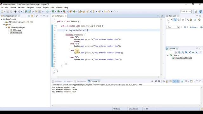Open the Navigate menu
The image size is (203, 114).
click(30, 8)
